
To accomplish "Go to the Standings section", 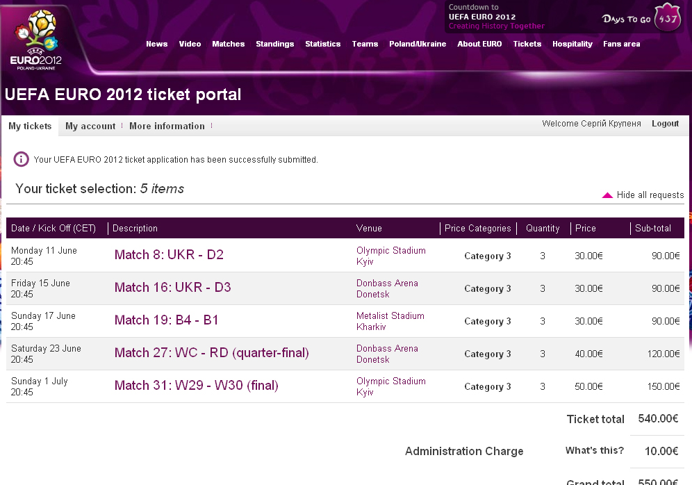I will point(274,44).
